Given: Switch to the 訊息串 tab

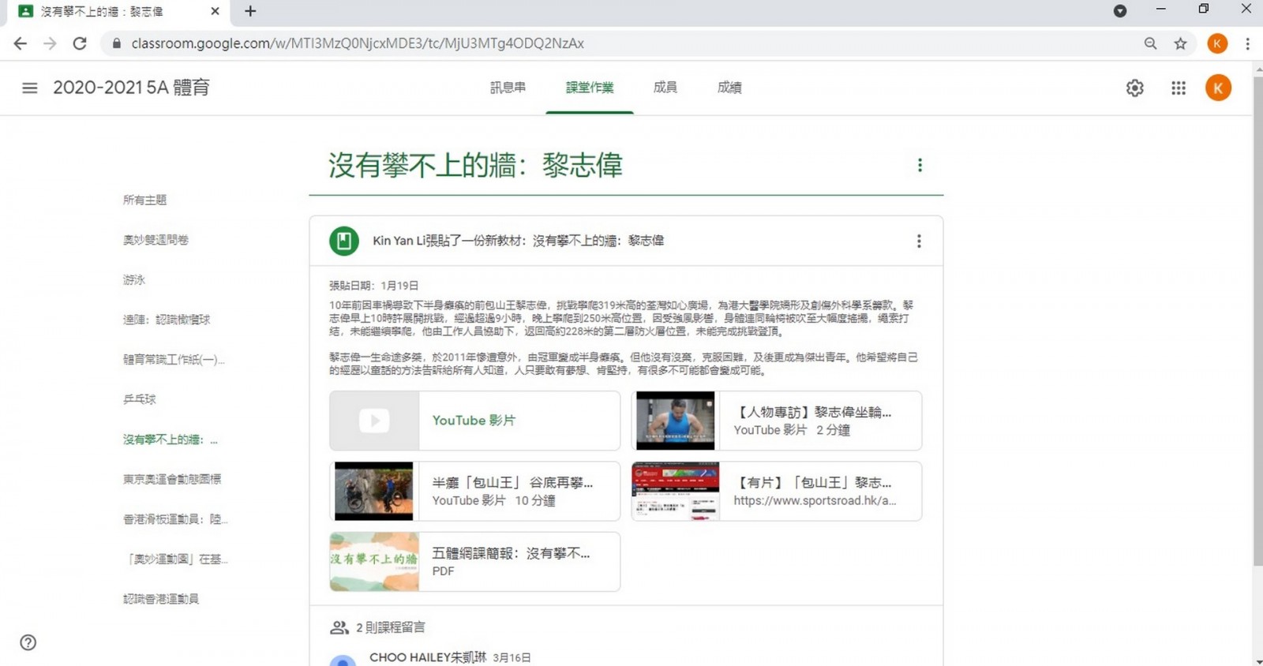Looking at the screenshot, I should pos(508,88).
